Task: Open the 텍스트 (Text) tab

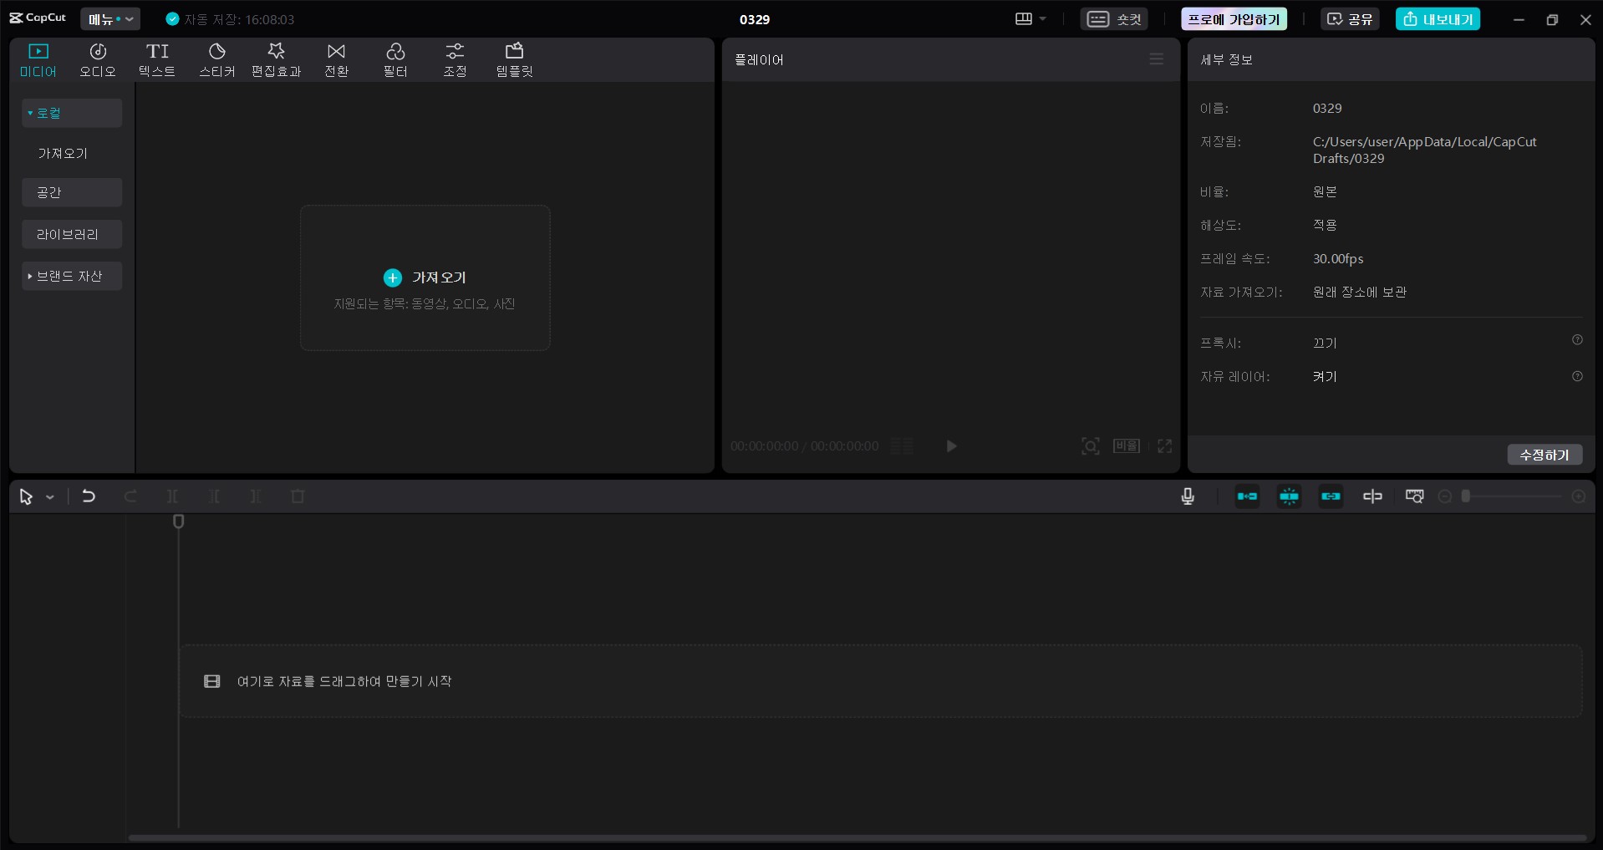Action: (x=157, y=60)
